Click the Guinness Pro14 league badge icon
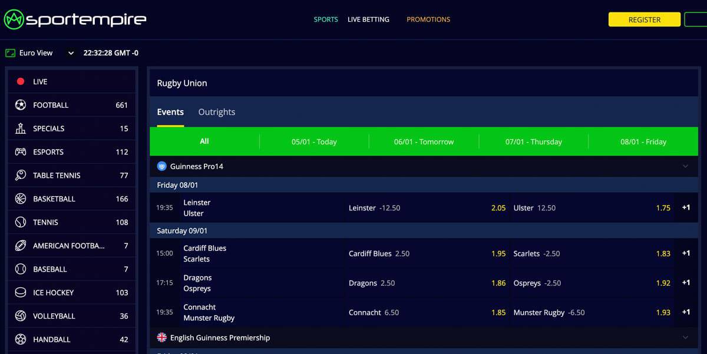 tap(162, 166)
